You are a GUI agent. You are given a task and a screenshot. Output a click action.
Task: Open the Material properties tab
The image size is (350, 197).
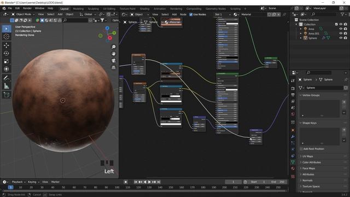pyautogui.click(x=293, y=169)
